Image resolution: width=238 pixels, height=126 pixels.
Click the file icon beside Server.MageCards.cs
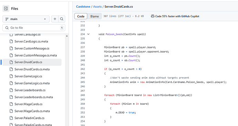tap(11, 104)
